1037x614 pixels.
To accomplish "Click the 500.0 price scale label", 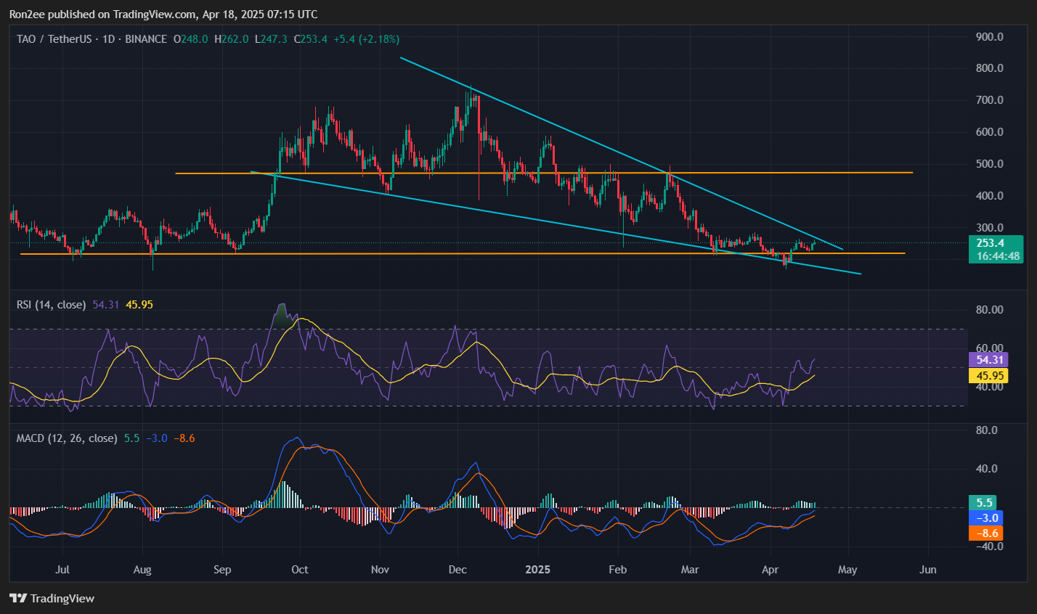I will (x=990, y=164).
